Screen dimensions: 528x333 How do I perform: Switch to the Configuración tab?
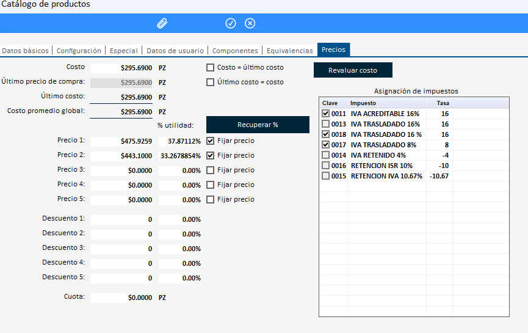tap(79, 51)
